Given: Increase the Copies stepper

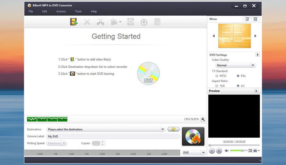Looking at the screenshot, I should (103, 142).
